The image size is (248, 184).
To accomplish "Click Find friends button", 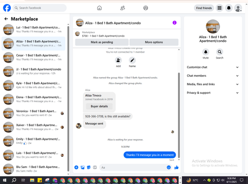I will [204, 8].
